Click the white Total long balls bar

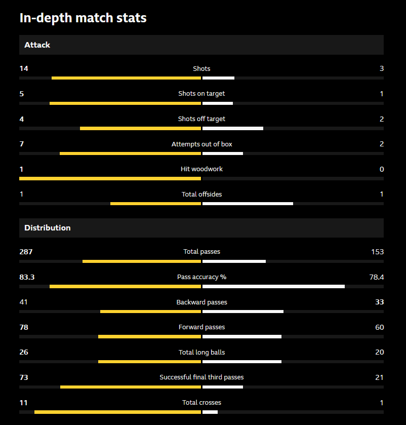coord(242,362)
